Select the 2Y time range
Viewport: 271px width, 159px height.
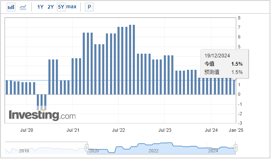[50, 7]
